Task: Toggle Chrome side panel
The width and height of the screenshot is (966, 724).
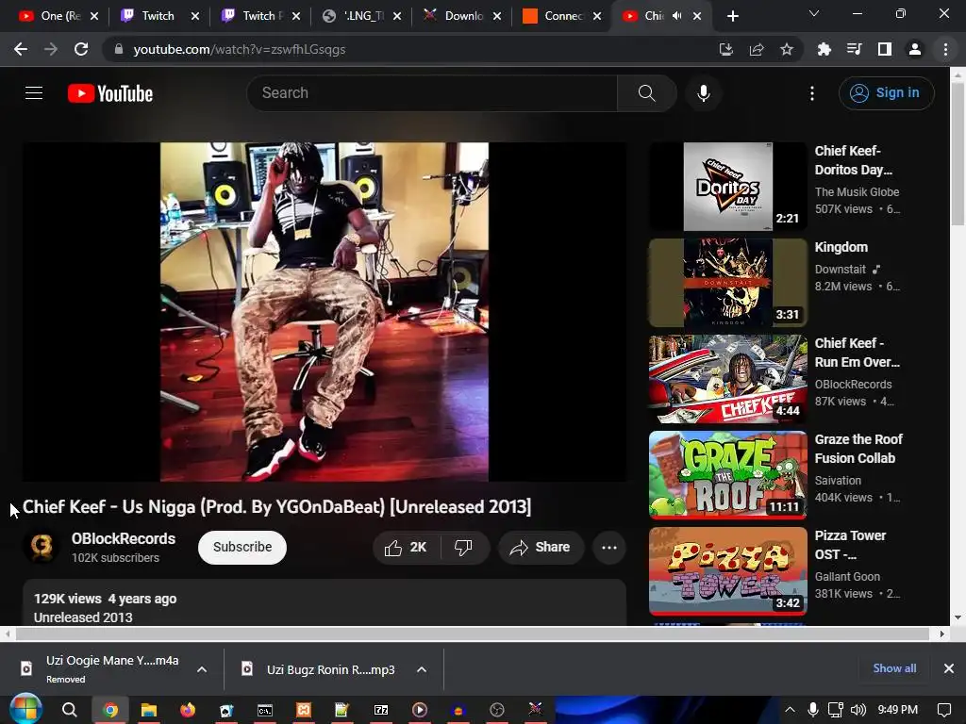Action: point(885,49)
